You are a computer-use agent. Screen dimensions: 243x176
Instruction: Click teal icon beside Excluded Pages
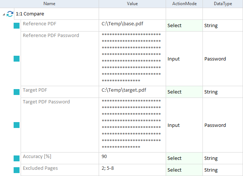(17, 170)
